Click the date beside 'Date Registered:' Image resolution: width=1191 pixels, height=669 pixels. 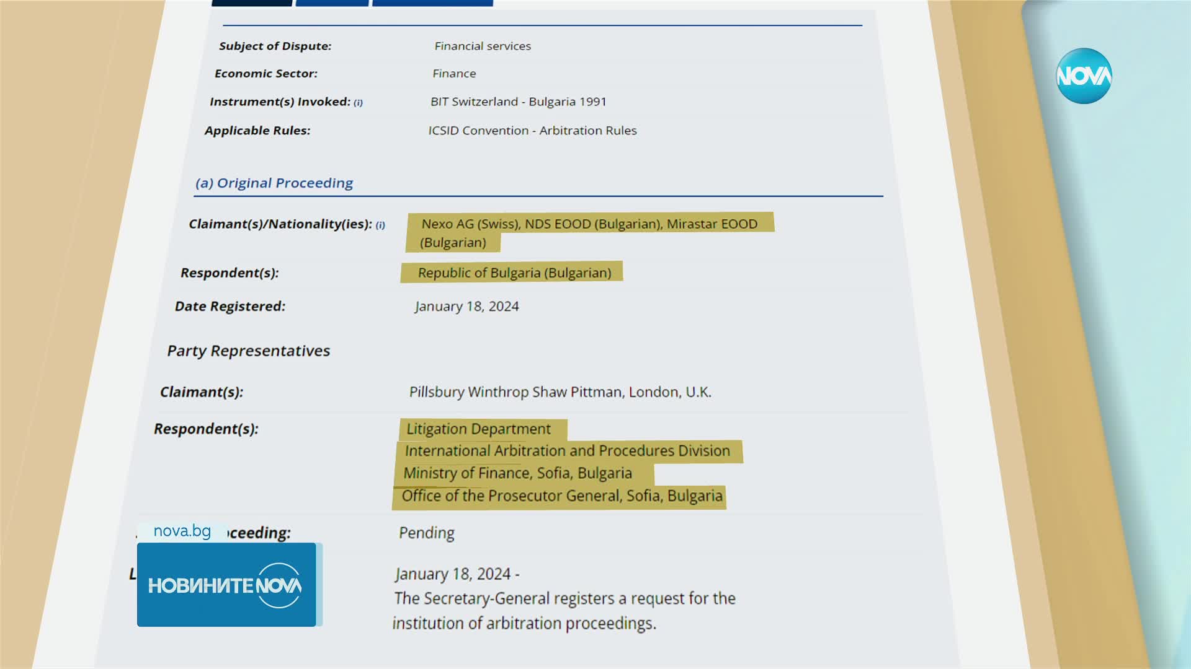466,306
